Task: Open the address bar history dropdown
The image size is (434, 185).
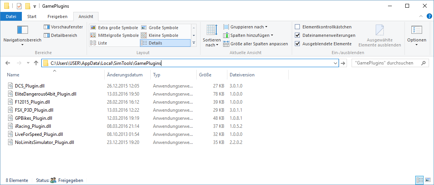Action: pyautogui.click(x=336, y=63)
